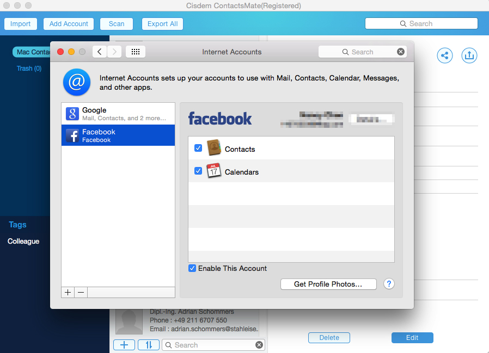The height and width of the screenshot is (353, 489).
Task: Click the Facebook account icon in list
Action: pyautogui.click(x=72, y=135)
